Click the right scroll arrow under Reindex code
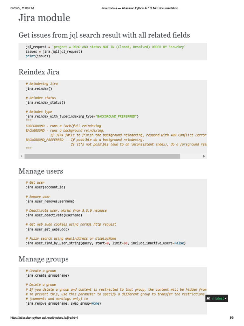The width and height of the screenshot is (244, 326). [204, 156]
